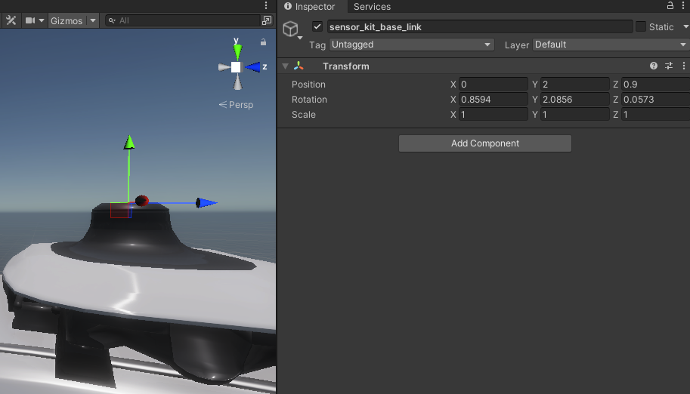Expand the Gizmos dropdown arrow
Screen dimensions: 690x394
(93, 21)
